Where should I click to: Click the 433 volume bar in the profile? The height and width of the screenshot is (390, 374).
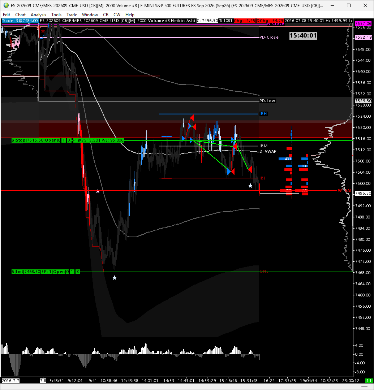(x=285, y=159)
